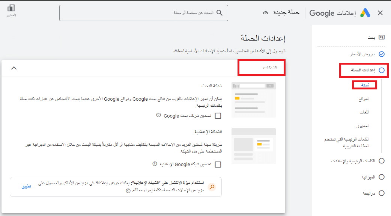The width and height of the screenshot is (391, 216).
Task: Click the شبكة البحث heading text
Action: (212, 86)
